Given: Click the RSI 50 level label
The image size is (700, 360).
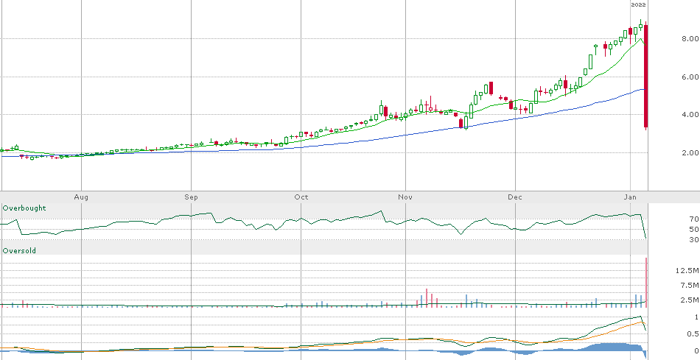Looking at the screenshot, I should pos(693,229).
